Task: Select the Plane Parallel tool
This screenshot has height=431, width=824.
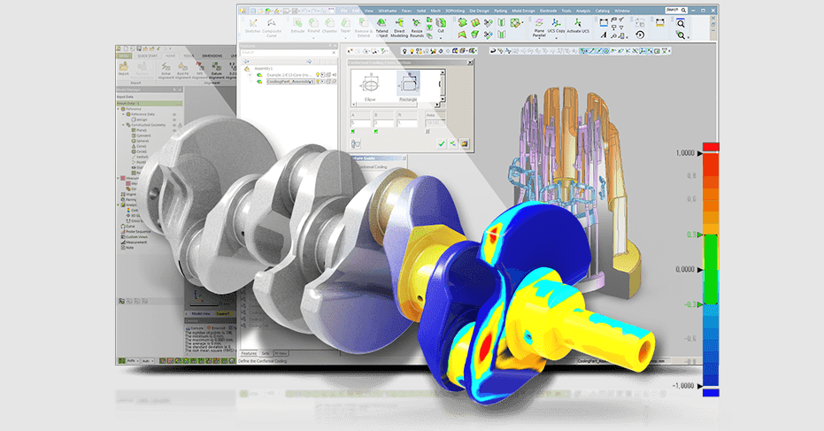Action: point(539,27)
